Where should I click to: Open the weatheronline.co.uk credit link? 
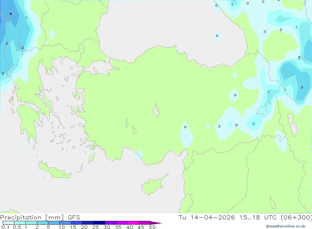tap(286, 226)
